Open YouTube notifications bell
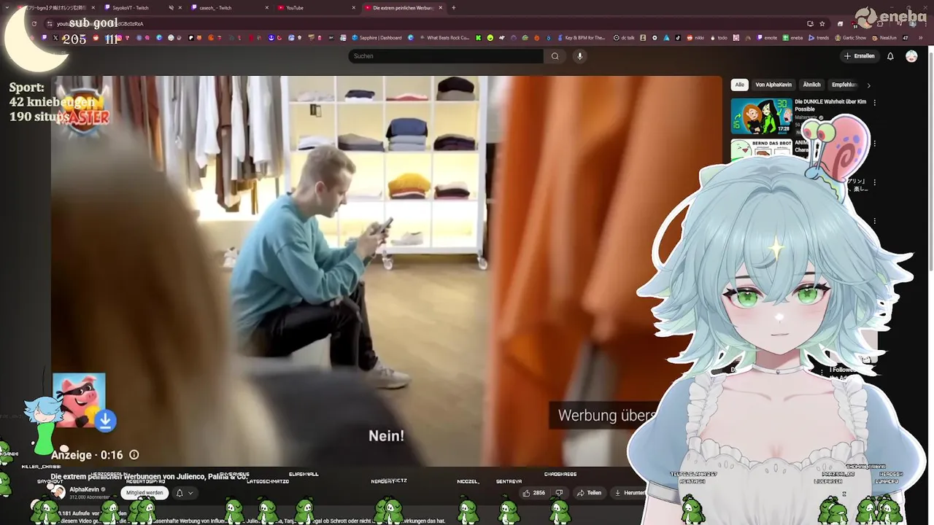Screen dimensions: 934x525 pyautogui.click(x=890, y=56)
